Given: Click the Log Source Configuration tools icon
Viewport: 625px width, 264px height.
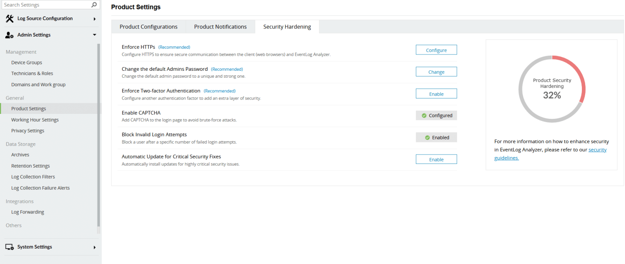Looking at the screenshot, I should pyautogui.click(x=9, y=19).
